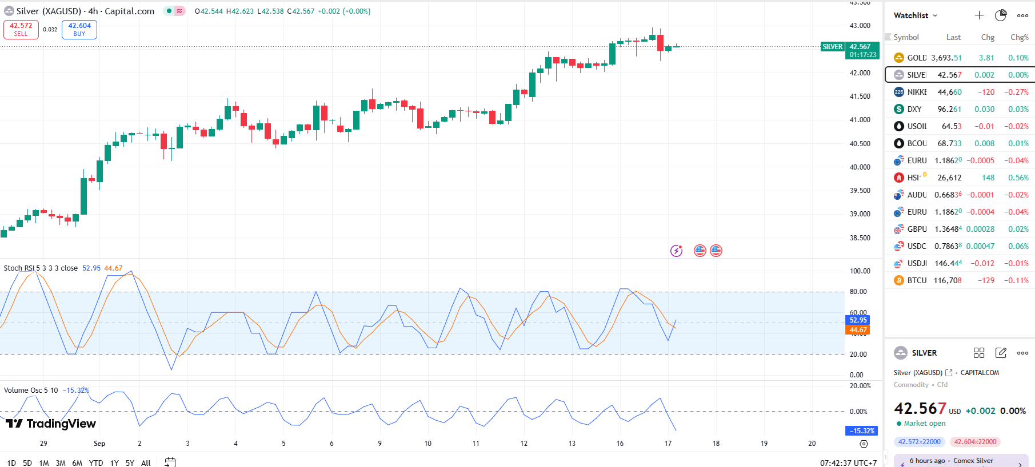Image resolution: width=1035 pixels, height=467 pixels.
Task: Click the BUY 42.604 button
Action: (x=79, y=30)
